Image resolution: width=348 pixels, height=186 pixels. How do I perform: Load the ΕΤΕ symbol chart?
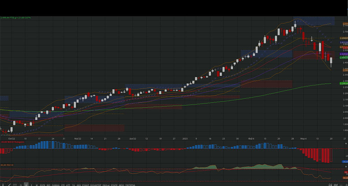63,185
